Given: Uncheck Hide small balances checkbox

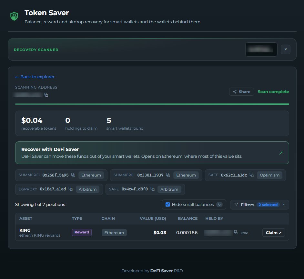Looking at the screenshot, I should click(168, 204).
